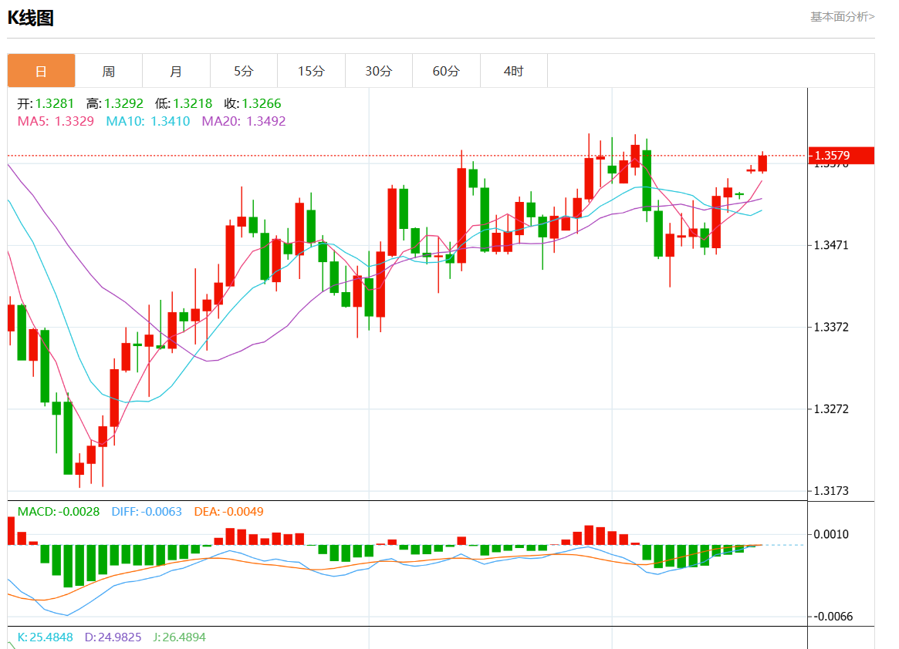899x649 pixels.
Task: Click the MACD value label
Action: click(x=59, y=511)
